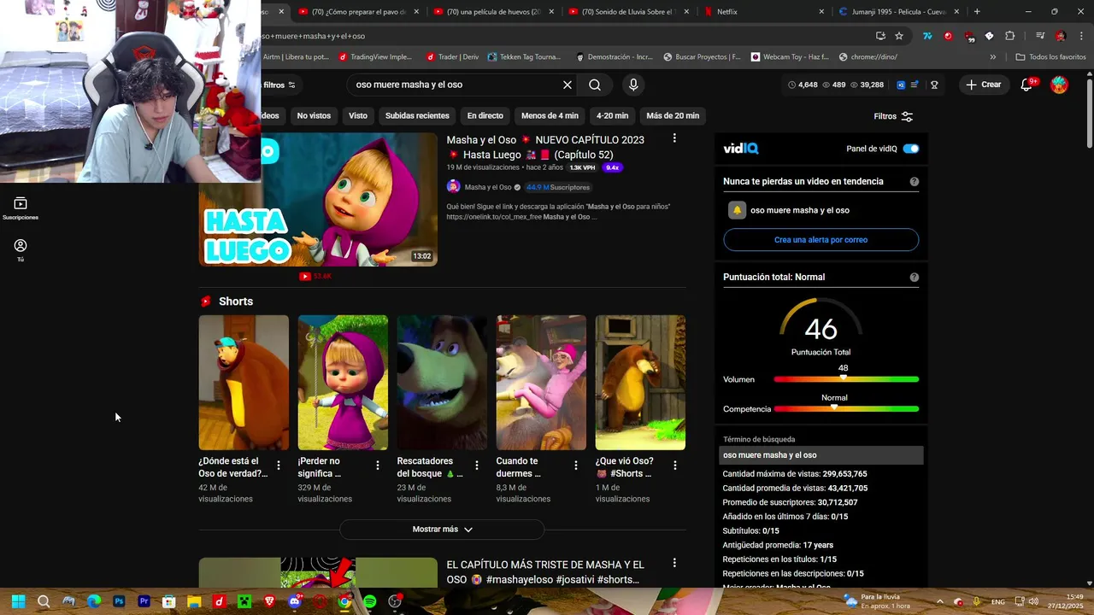Open the TradingView extension icon
This screenshot has width=1094, height=615.
click(x=927, y=36)
